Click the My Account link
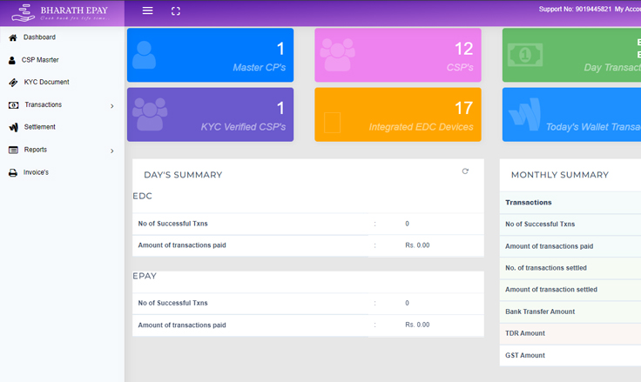 (628, 9)
